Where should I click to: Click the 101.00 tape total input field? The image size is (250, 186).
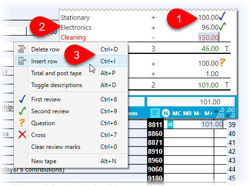click(x=191, y=102)
